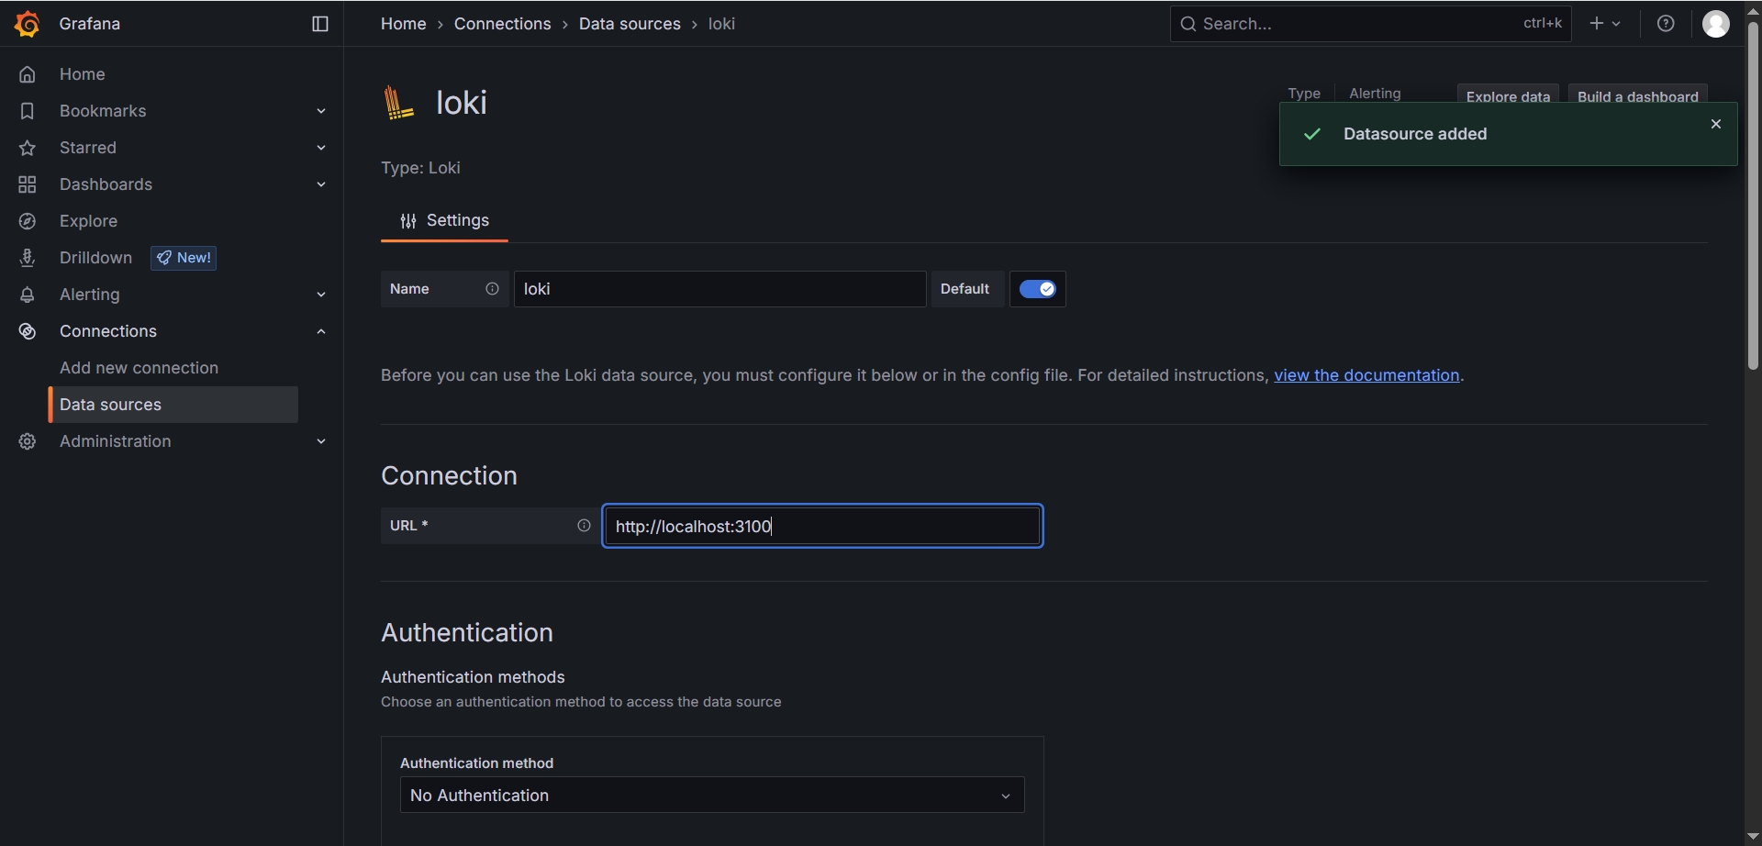Collapse the Connections section chevron
This screenshot has width=1762, height=846.
pyautogui.click(x=321, y=331)
